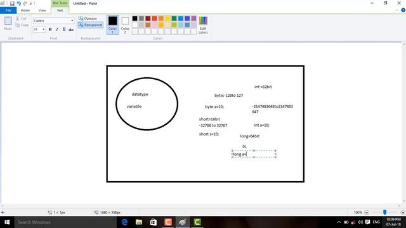
Task: Copy the selected text
Action: pos(22,25)
